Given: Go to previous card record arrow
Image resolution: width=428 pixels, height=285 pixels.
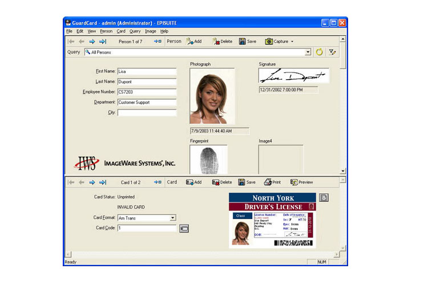Looking at the screenshot, I should [x=82, y=182].
